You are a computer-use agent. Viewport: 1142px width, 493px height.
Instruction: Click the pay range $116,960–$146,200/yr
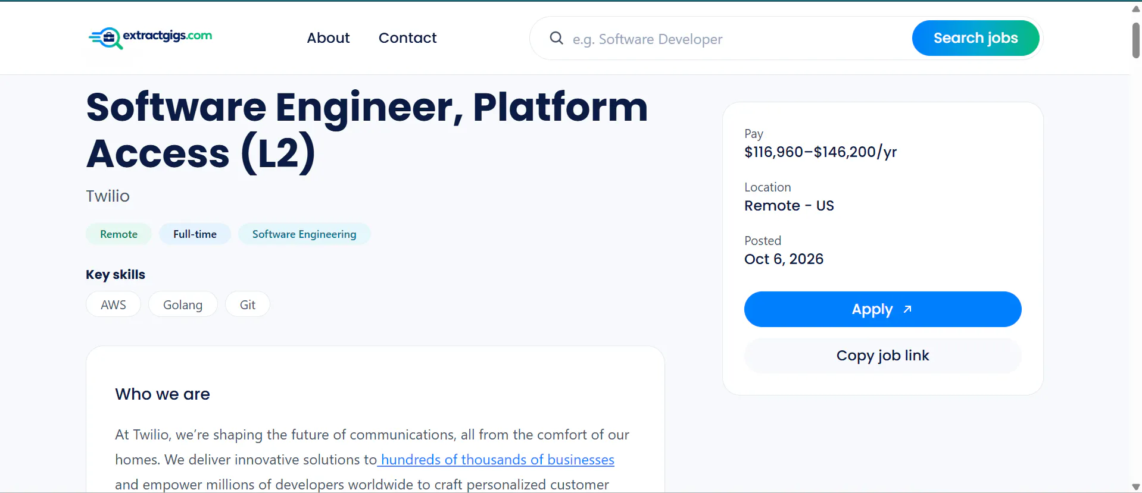pos(820,152)
